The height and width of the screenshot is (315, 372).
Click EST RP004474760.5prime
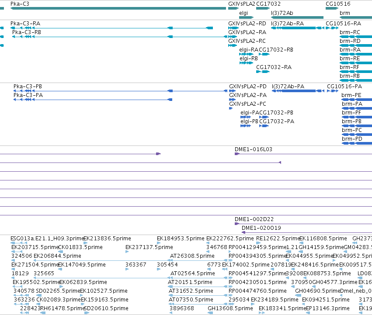tap(231, 295)
